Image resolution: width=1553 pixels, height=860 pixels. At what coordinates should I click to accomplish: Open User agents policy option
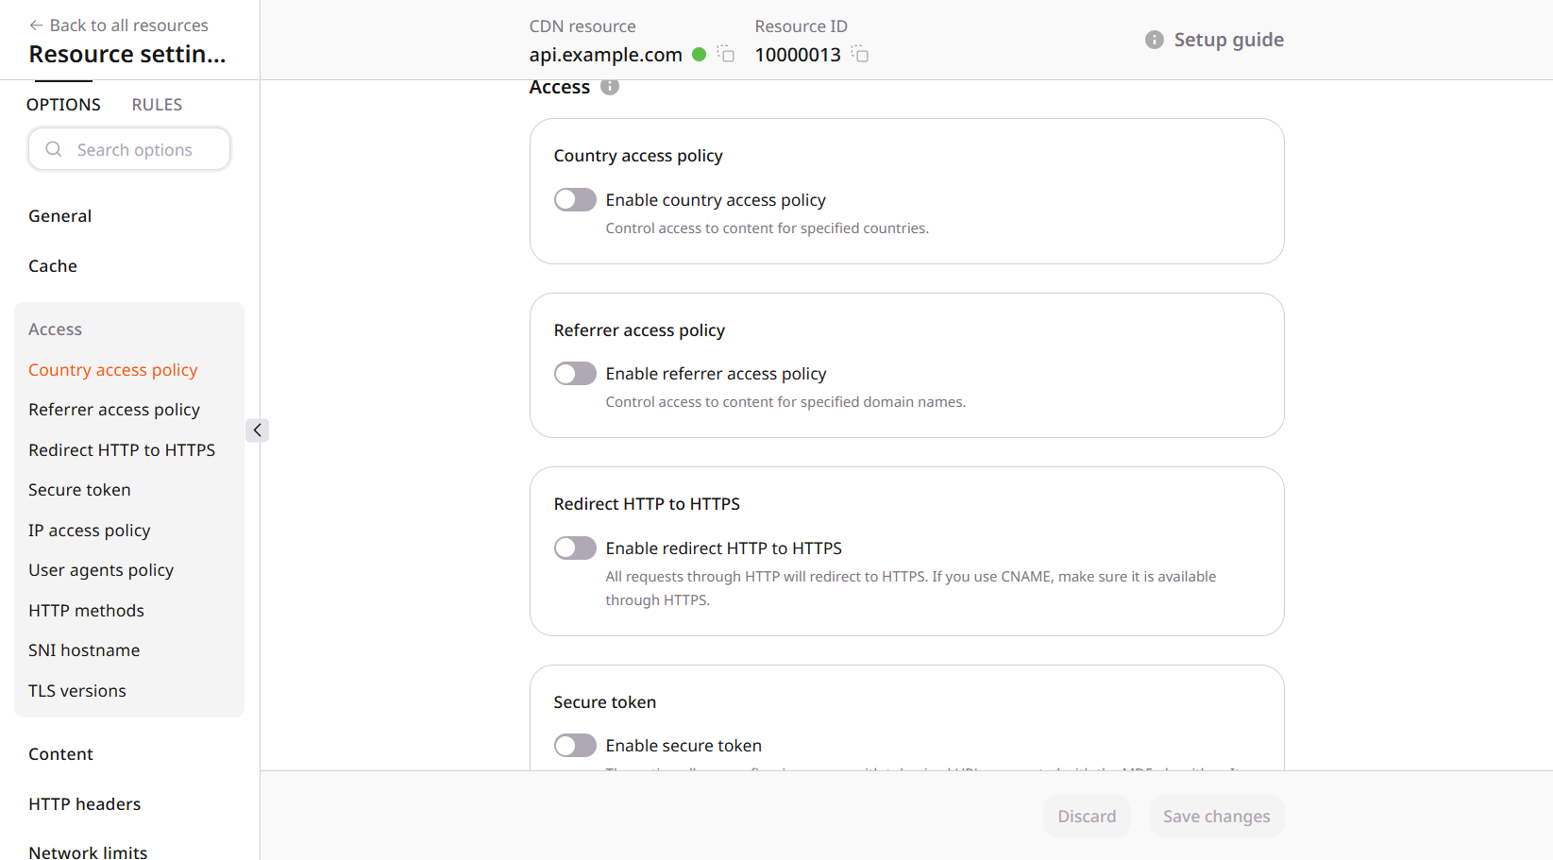[101, 570]
